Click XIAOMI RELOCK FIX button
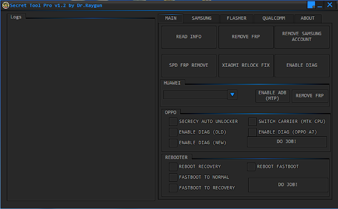 coord(246,65)
